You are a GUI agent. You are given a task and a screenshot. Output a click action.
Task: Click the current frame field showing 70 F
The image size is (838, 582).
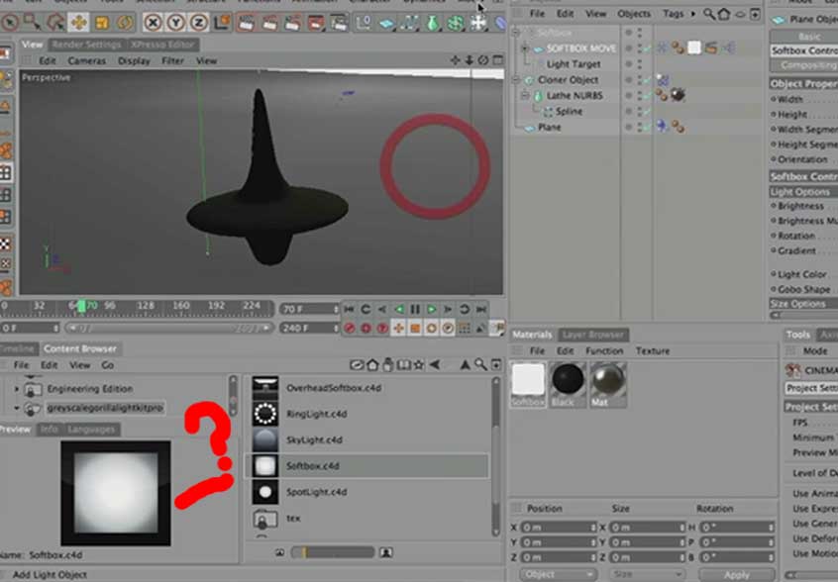[x=309, y=309]
